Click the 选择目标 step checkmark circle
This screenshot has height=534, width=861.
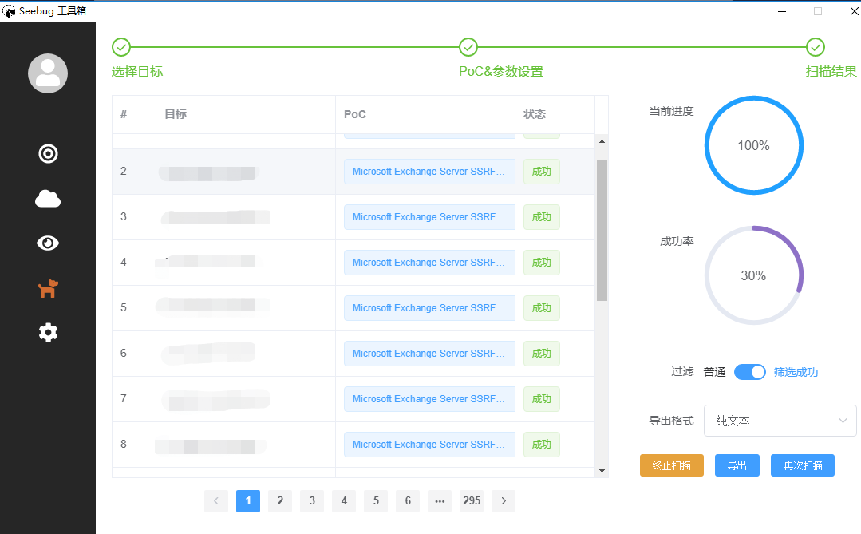121,47
